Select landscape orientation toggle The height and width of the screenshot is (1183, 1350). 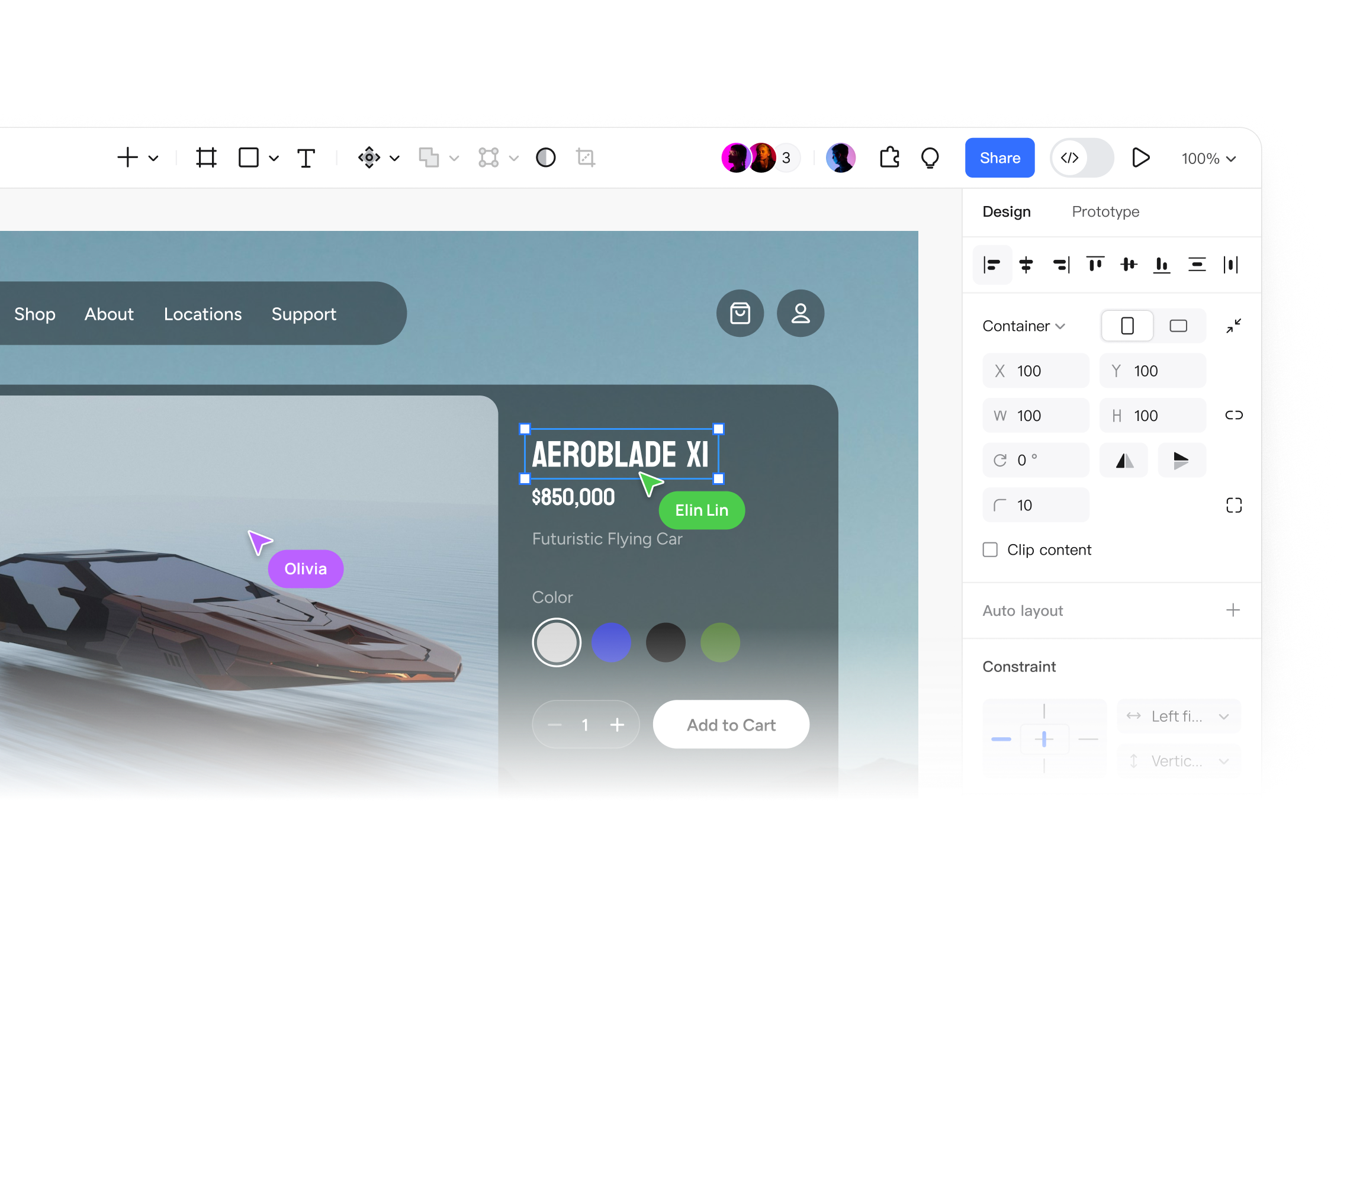click(x=1178, y=326)
